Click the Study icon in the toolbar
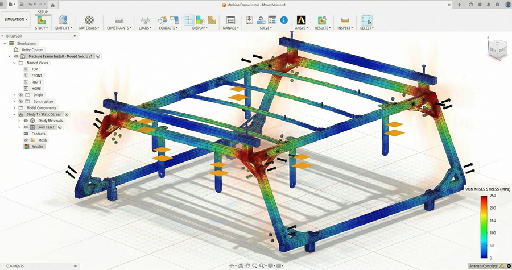 point(42,20)
